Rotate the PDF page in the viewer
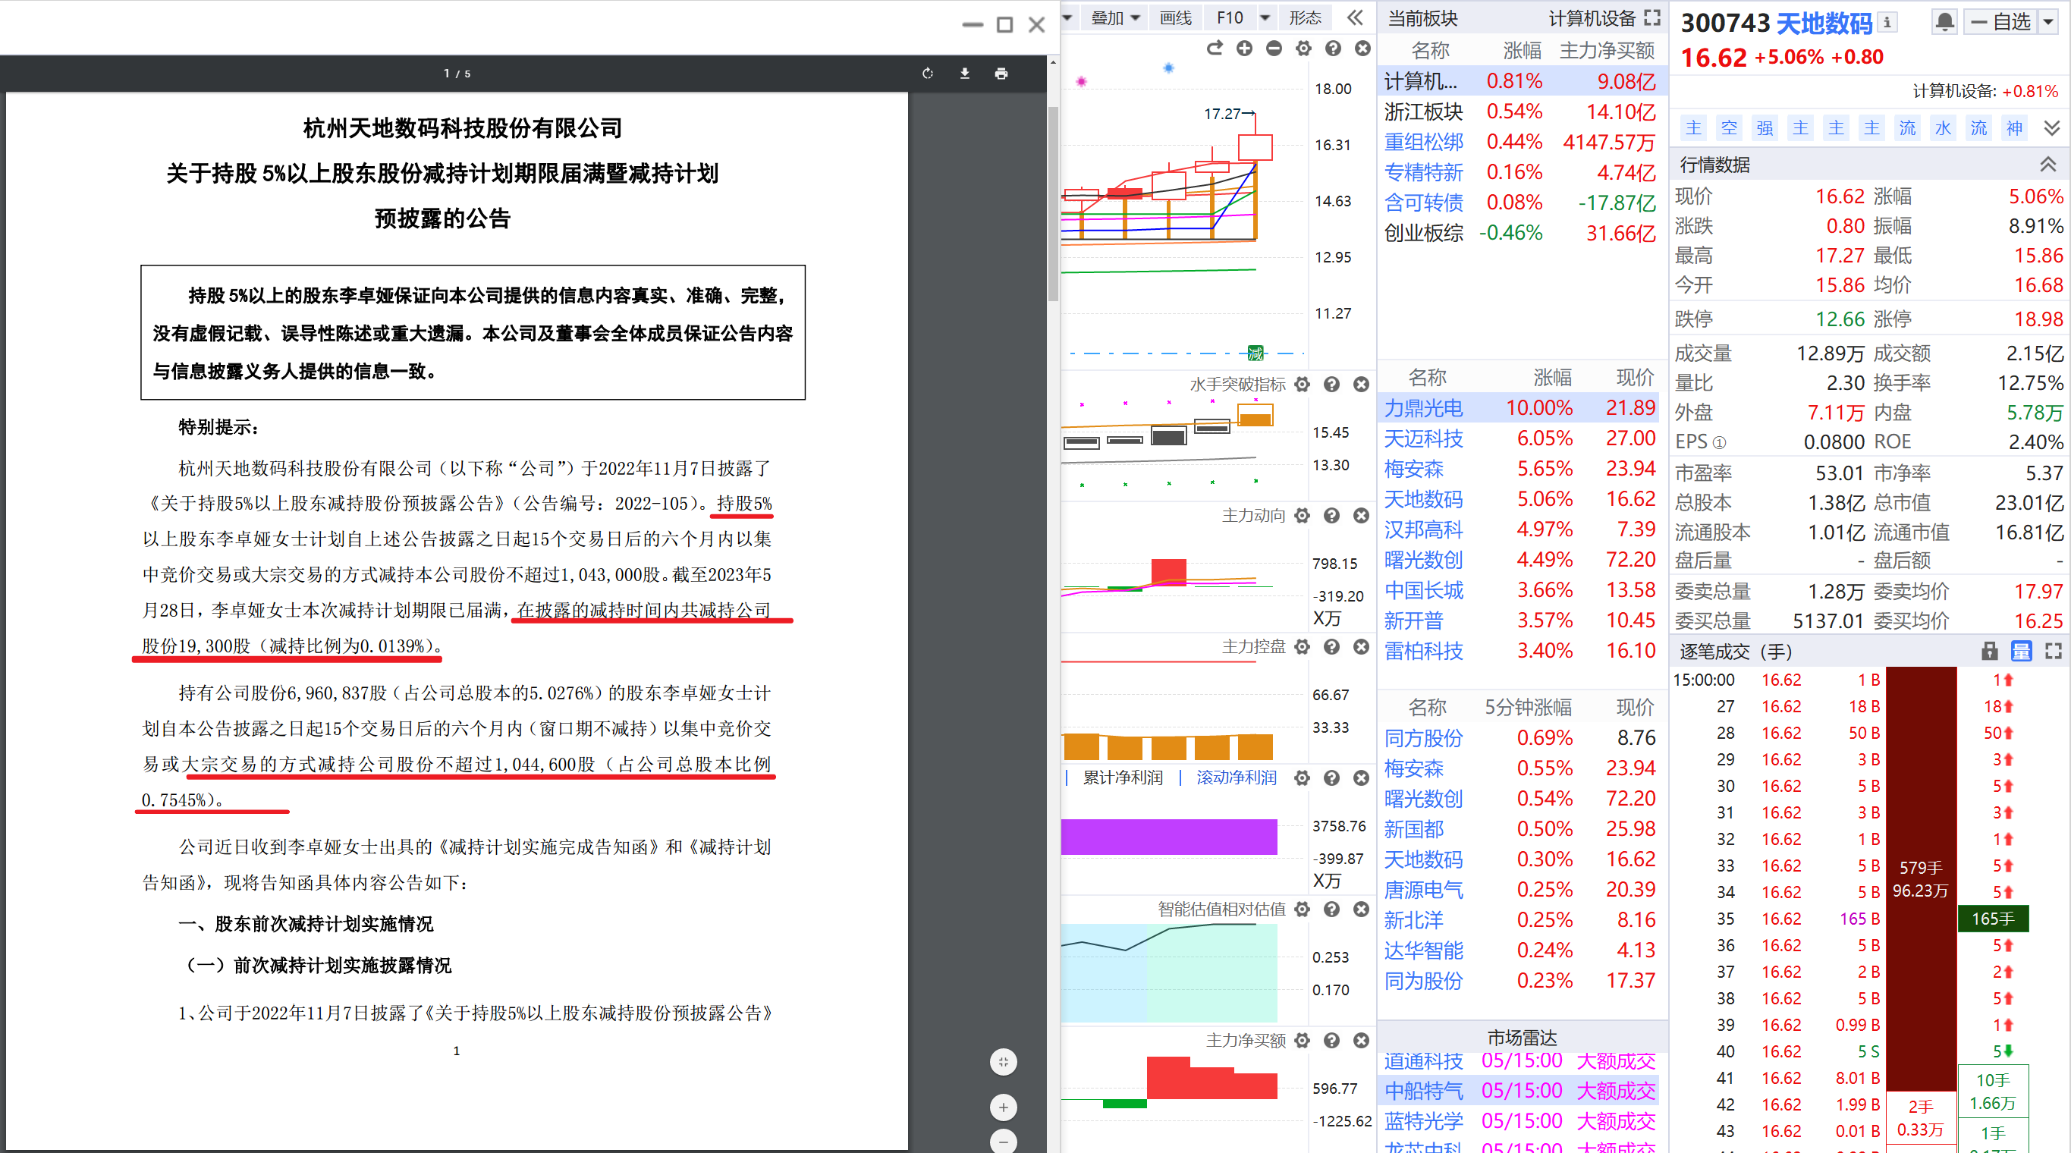 pyautogui.click(x=927, y=73)
